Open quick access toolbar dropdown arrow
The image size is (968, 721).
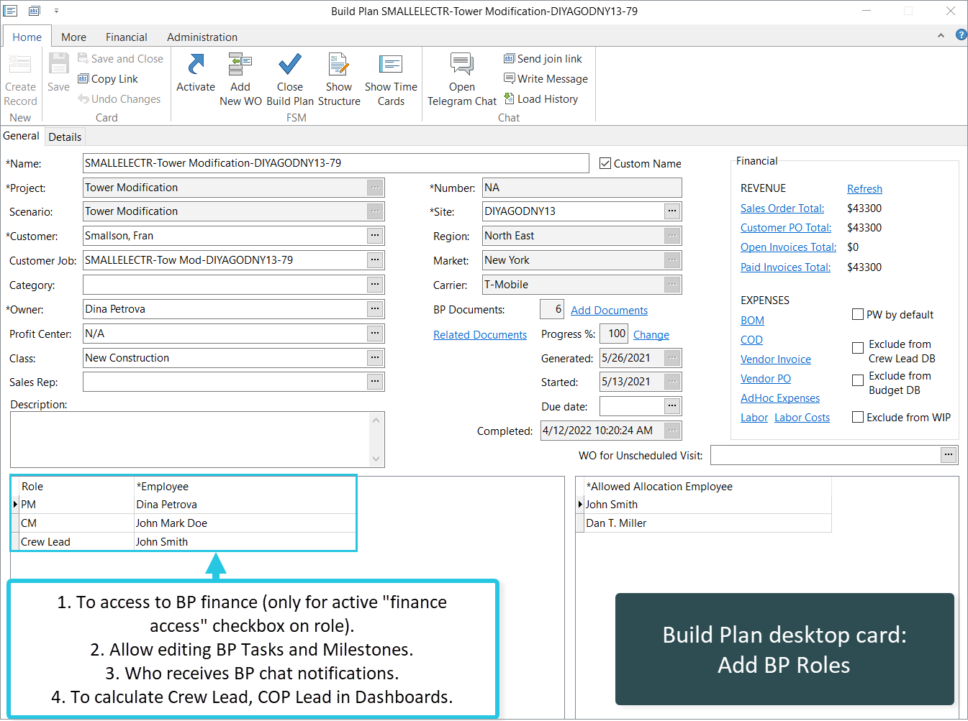(56, 11)
